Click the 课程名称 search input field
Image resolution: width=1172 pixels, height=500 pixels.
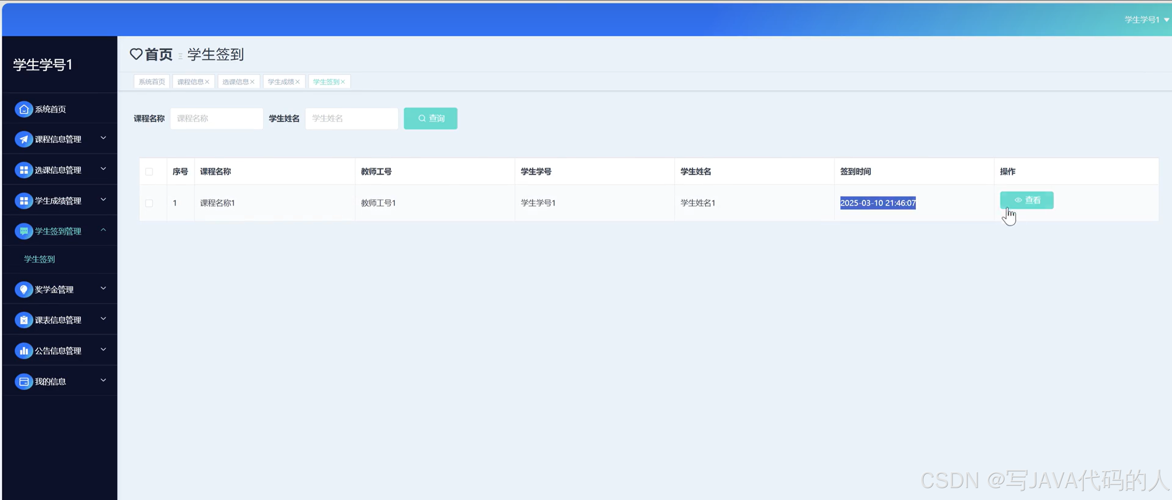(x=217, y=118)
